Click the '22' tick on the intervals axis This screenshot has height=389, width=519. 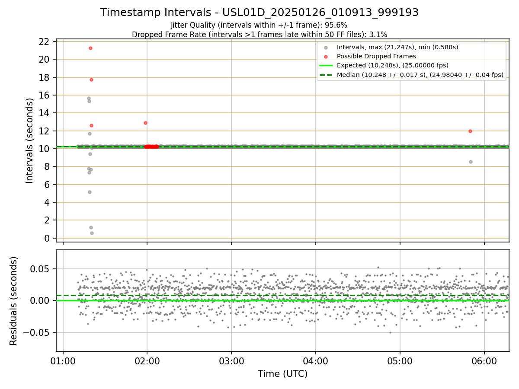pyautogui.click(x=44, y=41)
